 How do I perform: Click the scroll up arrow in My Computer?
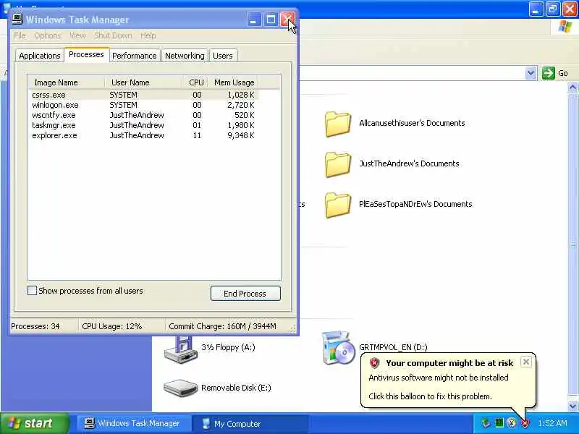click(x=572, y=88)
